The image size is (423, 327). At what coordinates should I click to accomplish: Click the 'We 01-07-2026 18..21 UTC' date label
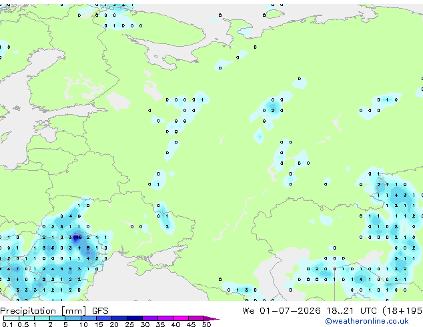coord(310,311)
